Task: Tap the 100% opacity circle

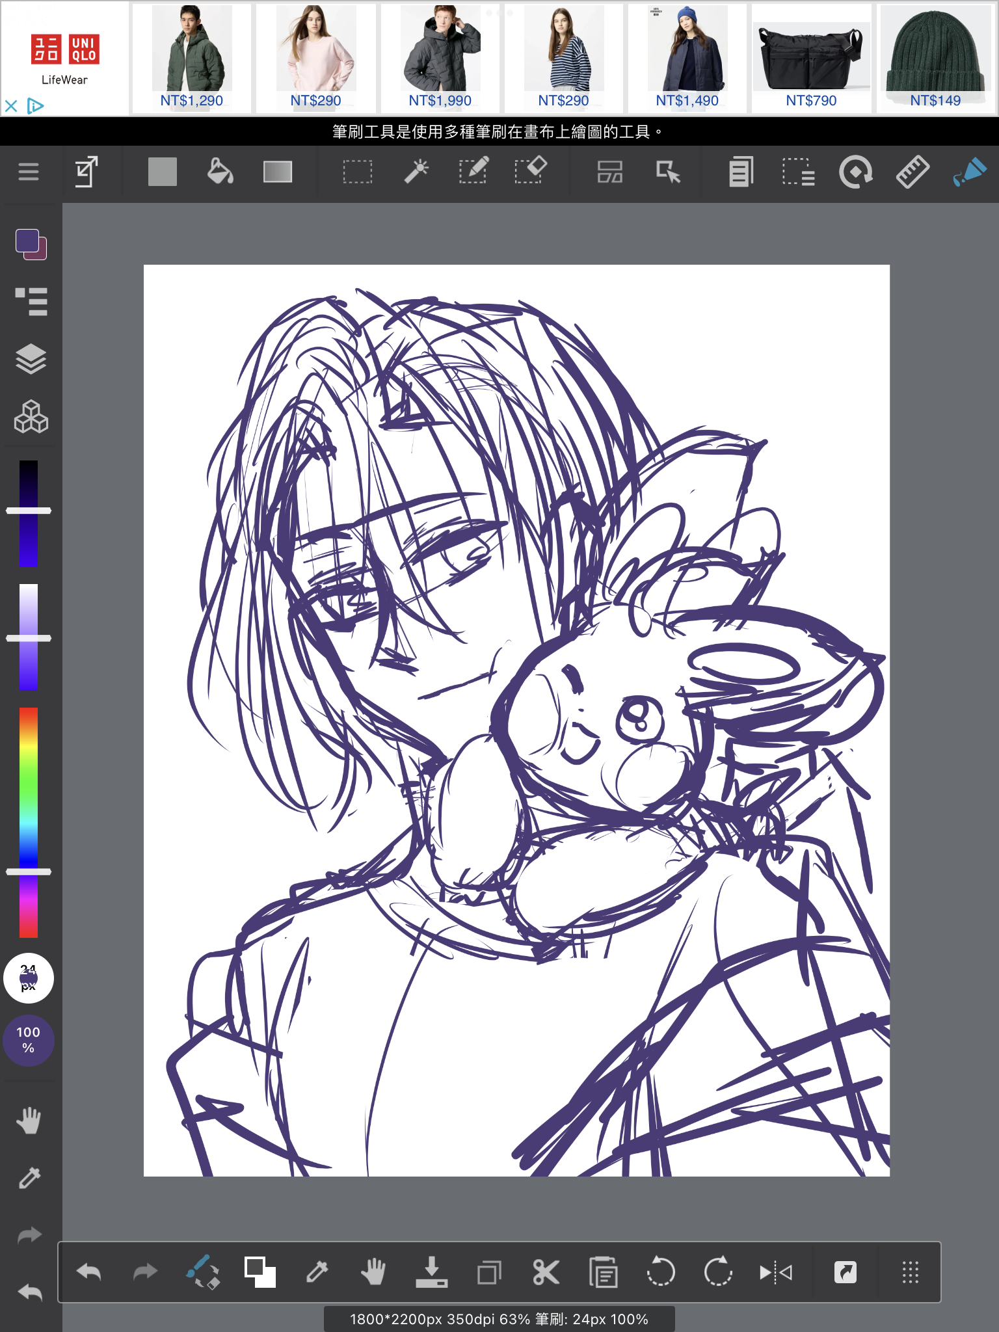Action: click(x=29, y=1040)
